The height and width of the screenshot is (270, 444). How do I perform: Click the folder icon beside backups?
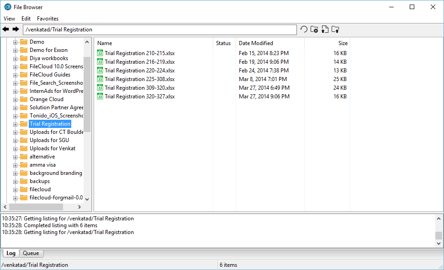(x=24, y=181)
